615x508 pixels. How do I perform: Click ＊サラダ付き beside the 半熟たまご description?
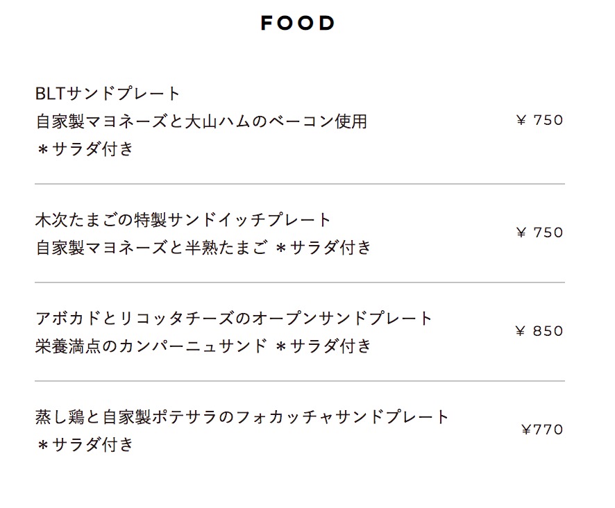click(x=323, y=248)
